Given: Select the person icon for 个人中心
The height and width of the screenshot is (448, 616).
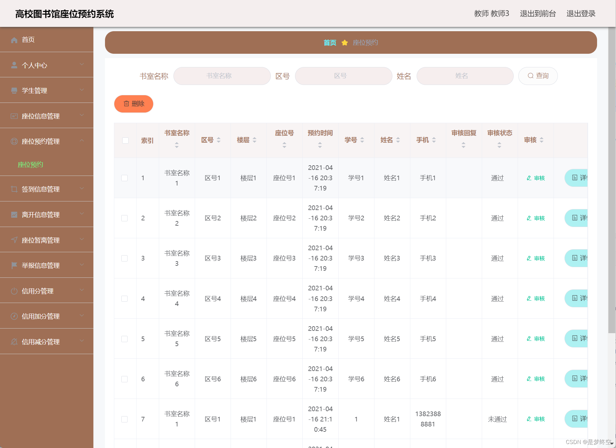Looking at the screenshot, I should [x=14, y=65].
